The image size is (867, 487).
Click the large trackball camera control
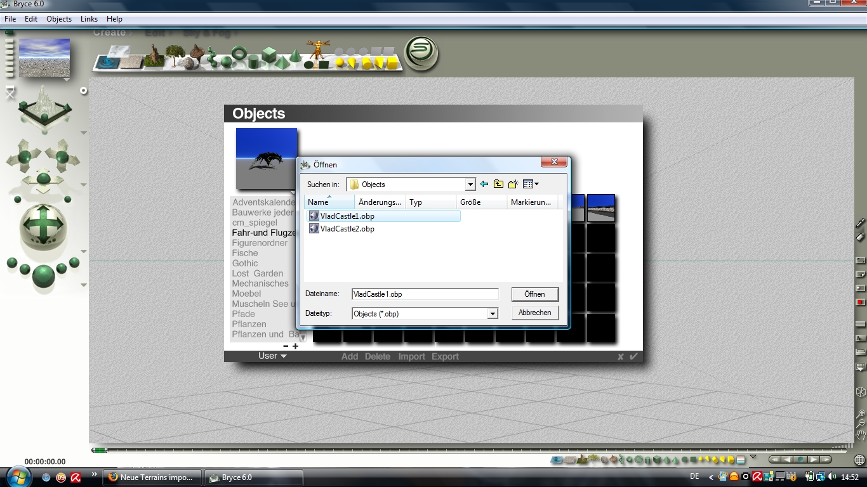43,228
